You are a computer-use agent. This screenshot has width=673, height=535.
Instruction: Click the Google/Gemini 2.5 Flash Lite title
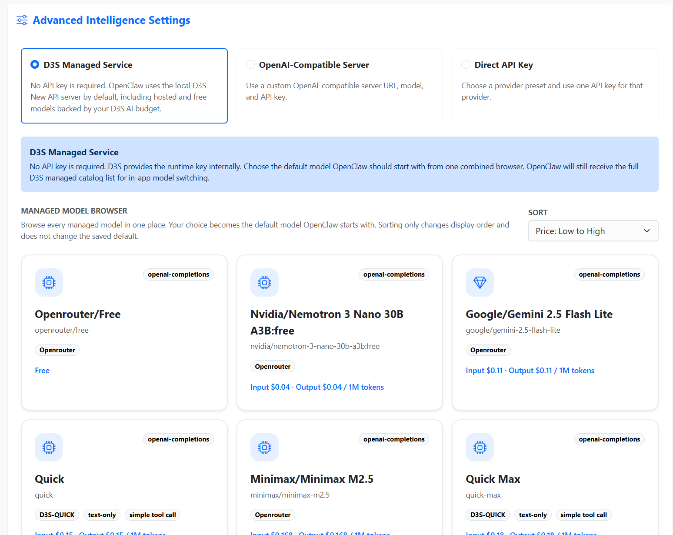[x=539, y=314]
